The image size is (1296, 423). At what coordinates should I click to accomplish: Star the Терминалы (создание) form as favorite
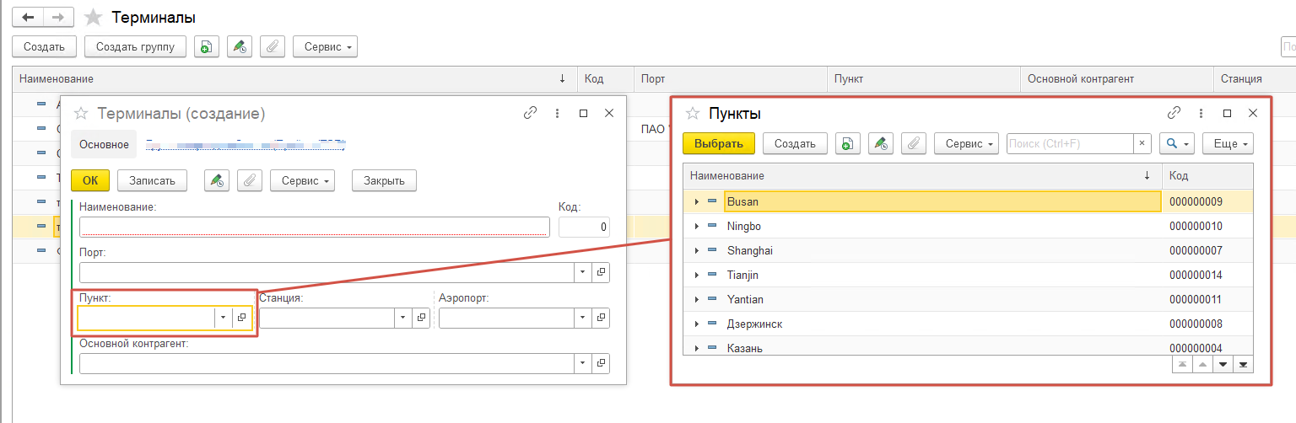tap(81, 113)
